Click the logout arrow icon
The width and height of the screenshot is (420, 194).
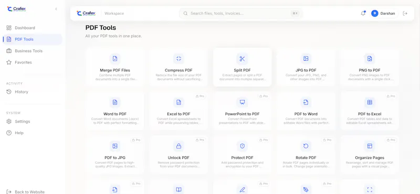(x=405, y=14)
